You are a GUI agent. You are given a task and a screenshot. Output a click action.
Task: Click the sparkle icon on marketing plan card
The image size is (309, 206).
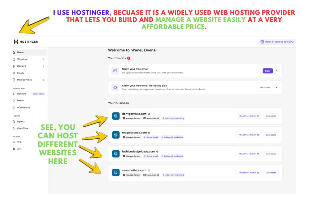click(115, 87)
